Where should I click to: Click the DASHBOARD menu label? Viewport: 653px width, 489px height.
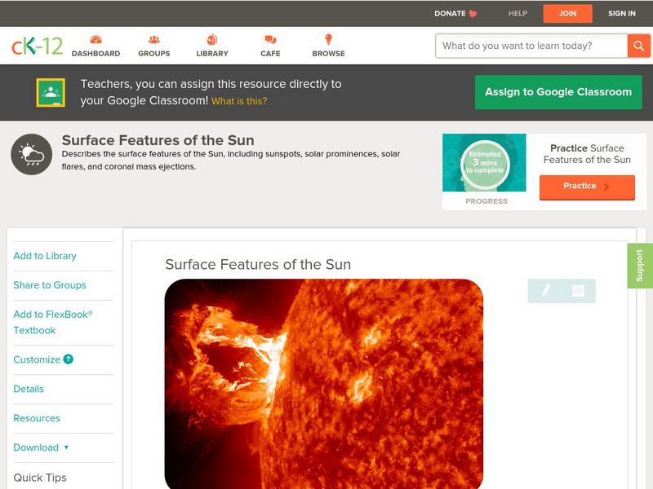[x=96, y=54]
